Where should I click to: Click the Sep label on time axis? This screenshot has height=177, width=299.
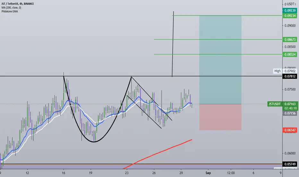(x=208, y=173)
